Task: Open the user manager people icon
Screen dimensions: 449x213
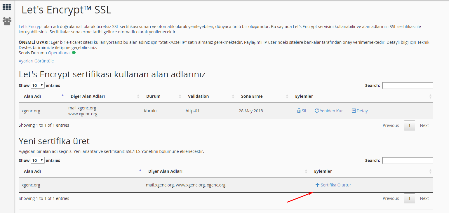Action: 7,21
